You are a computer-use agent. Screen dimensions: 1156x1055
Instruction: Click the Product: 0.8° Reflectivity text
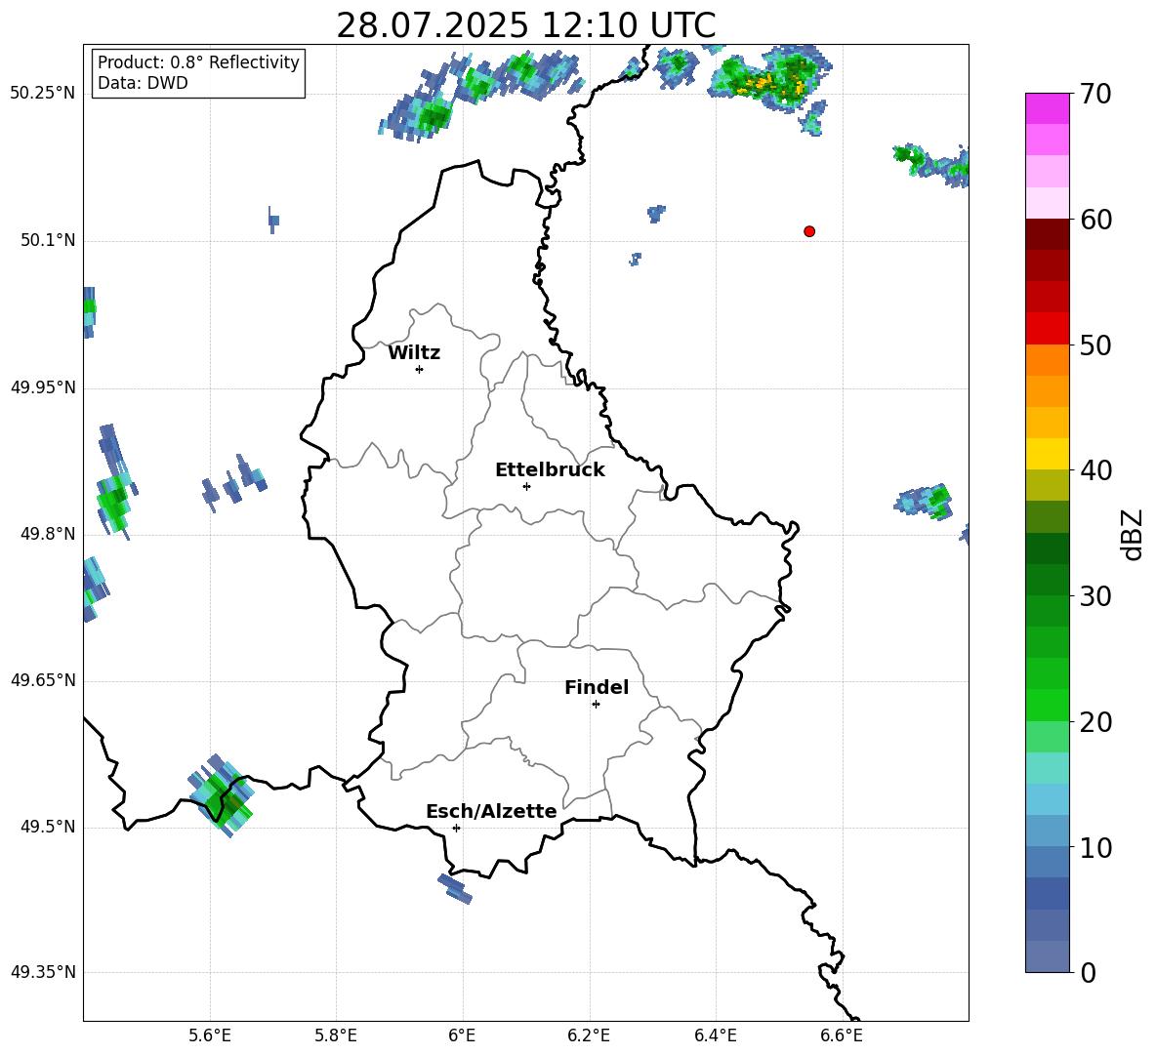point(198,62)
